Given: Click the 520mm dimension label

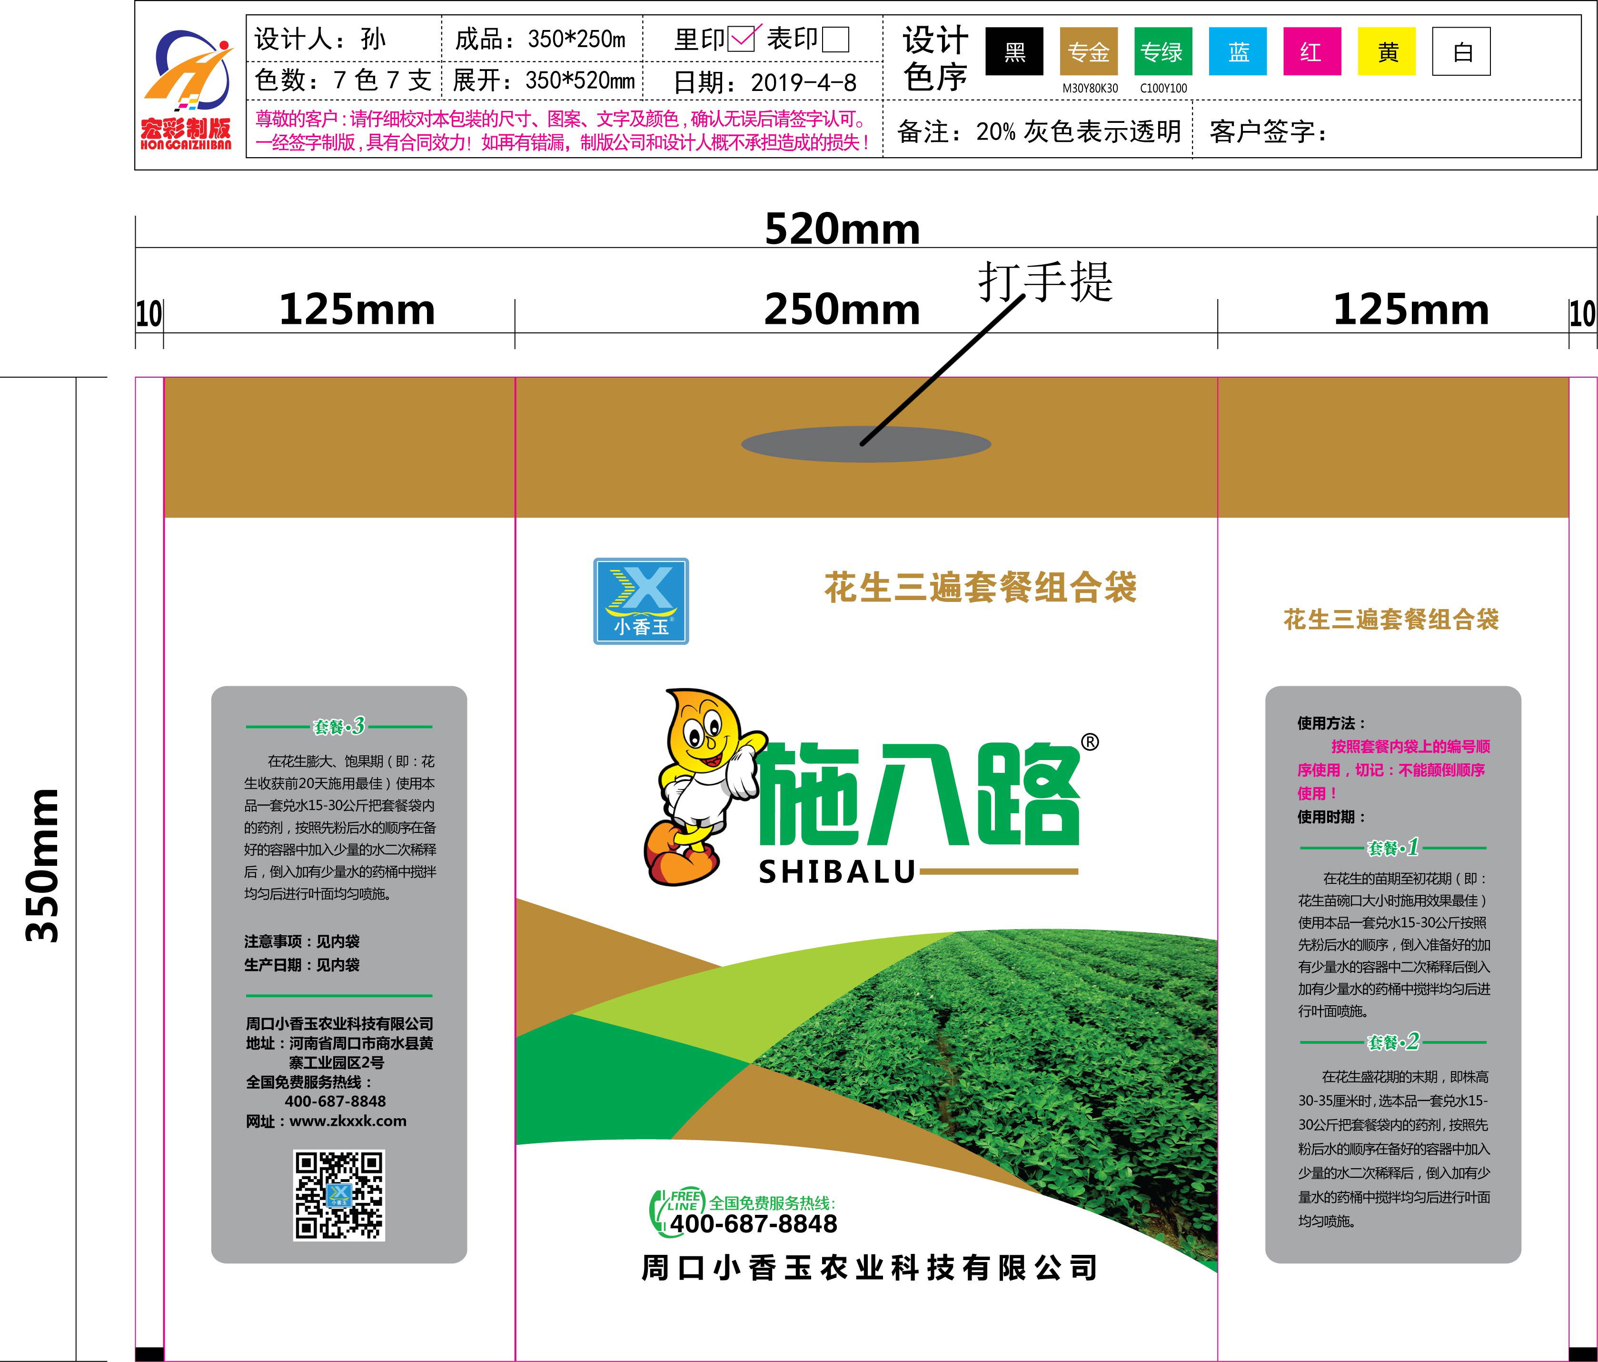Looking at the screenshot, I should [842, 229].
